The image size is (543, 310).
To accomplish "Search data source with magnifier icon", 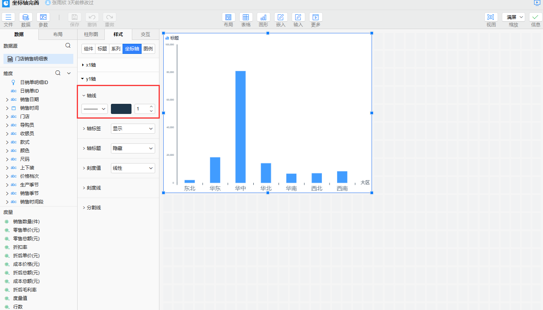I will click(x=68, y=46).
